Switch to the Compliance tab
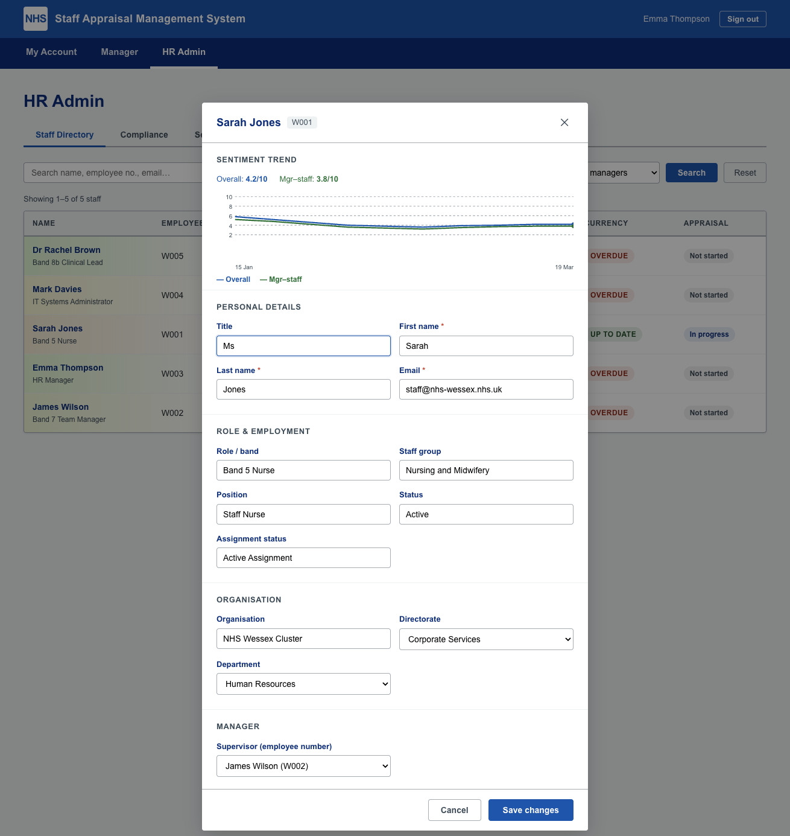The height and width of the screenshot is (836, 790). pos(144,135)
